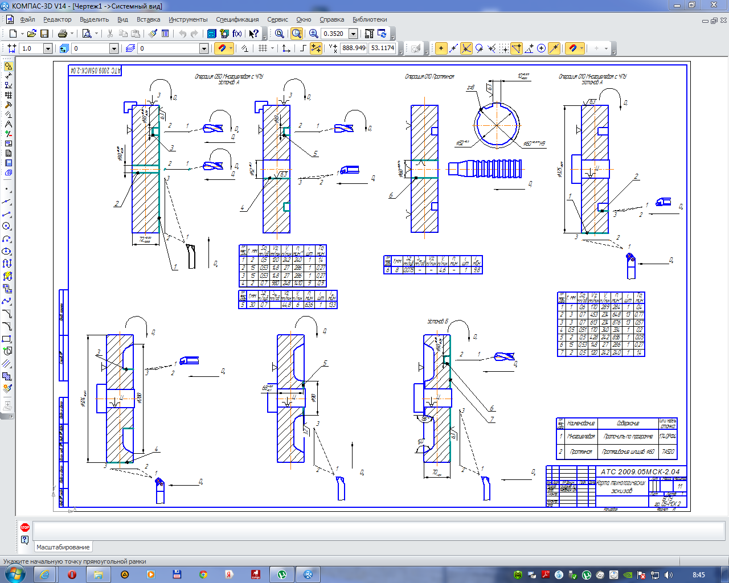Viewport: 729px width, 583px height.
Task: Toggle the Nearest point snap
Action: tap(441, 48)
